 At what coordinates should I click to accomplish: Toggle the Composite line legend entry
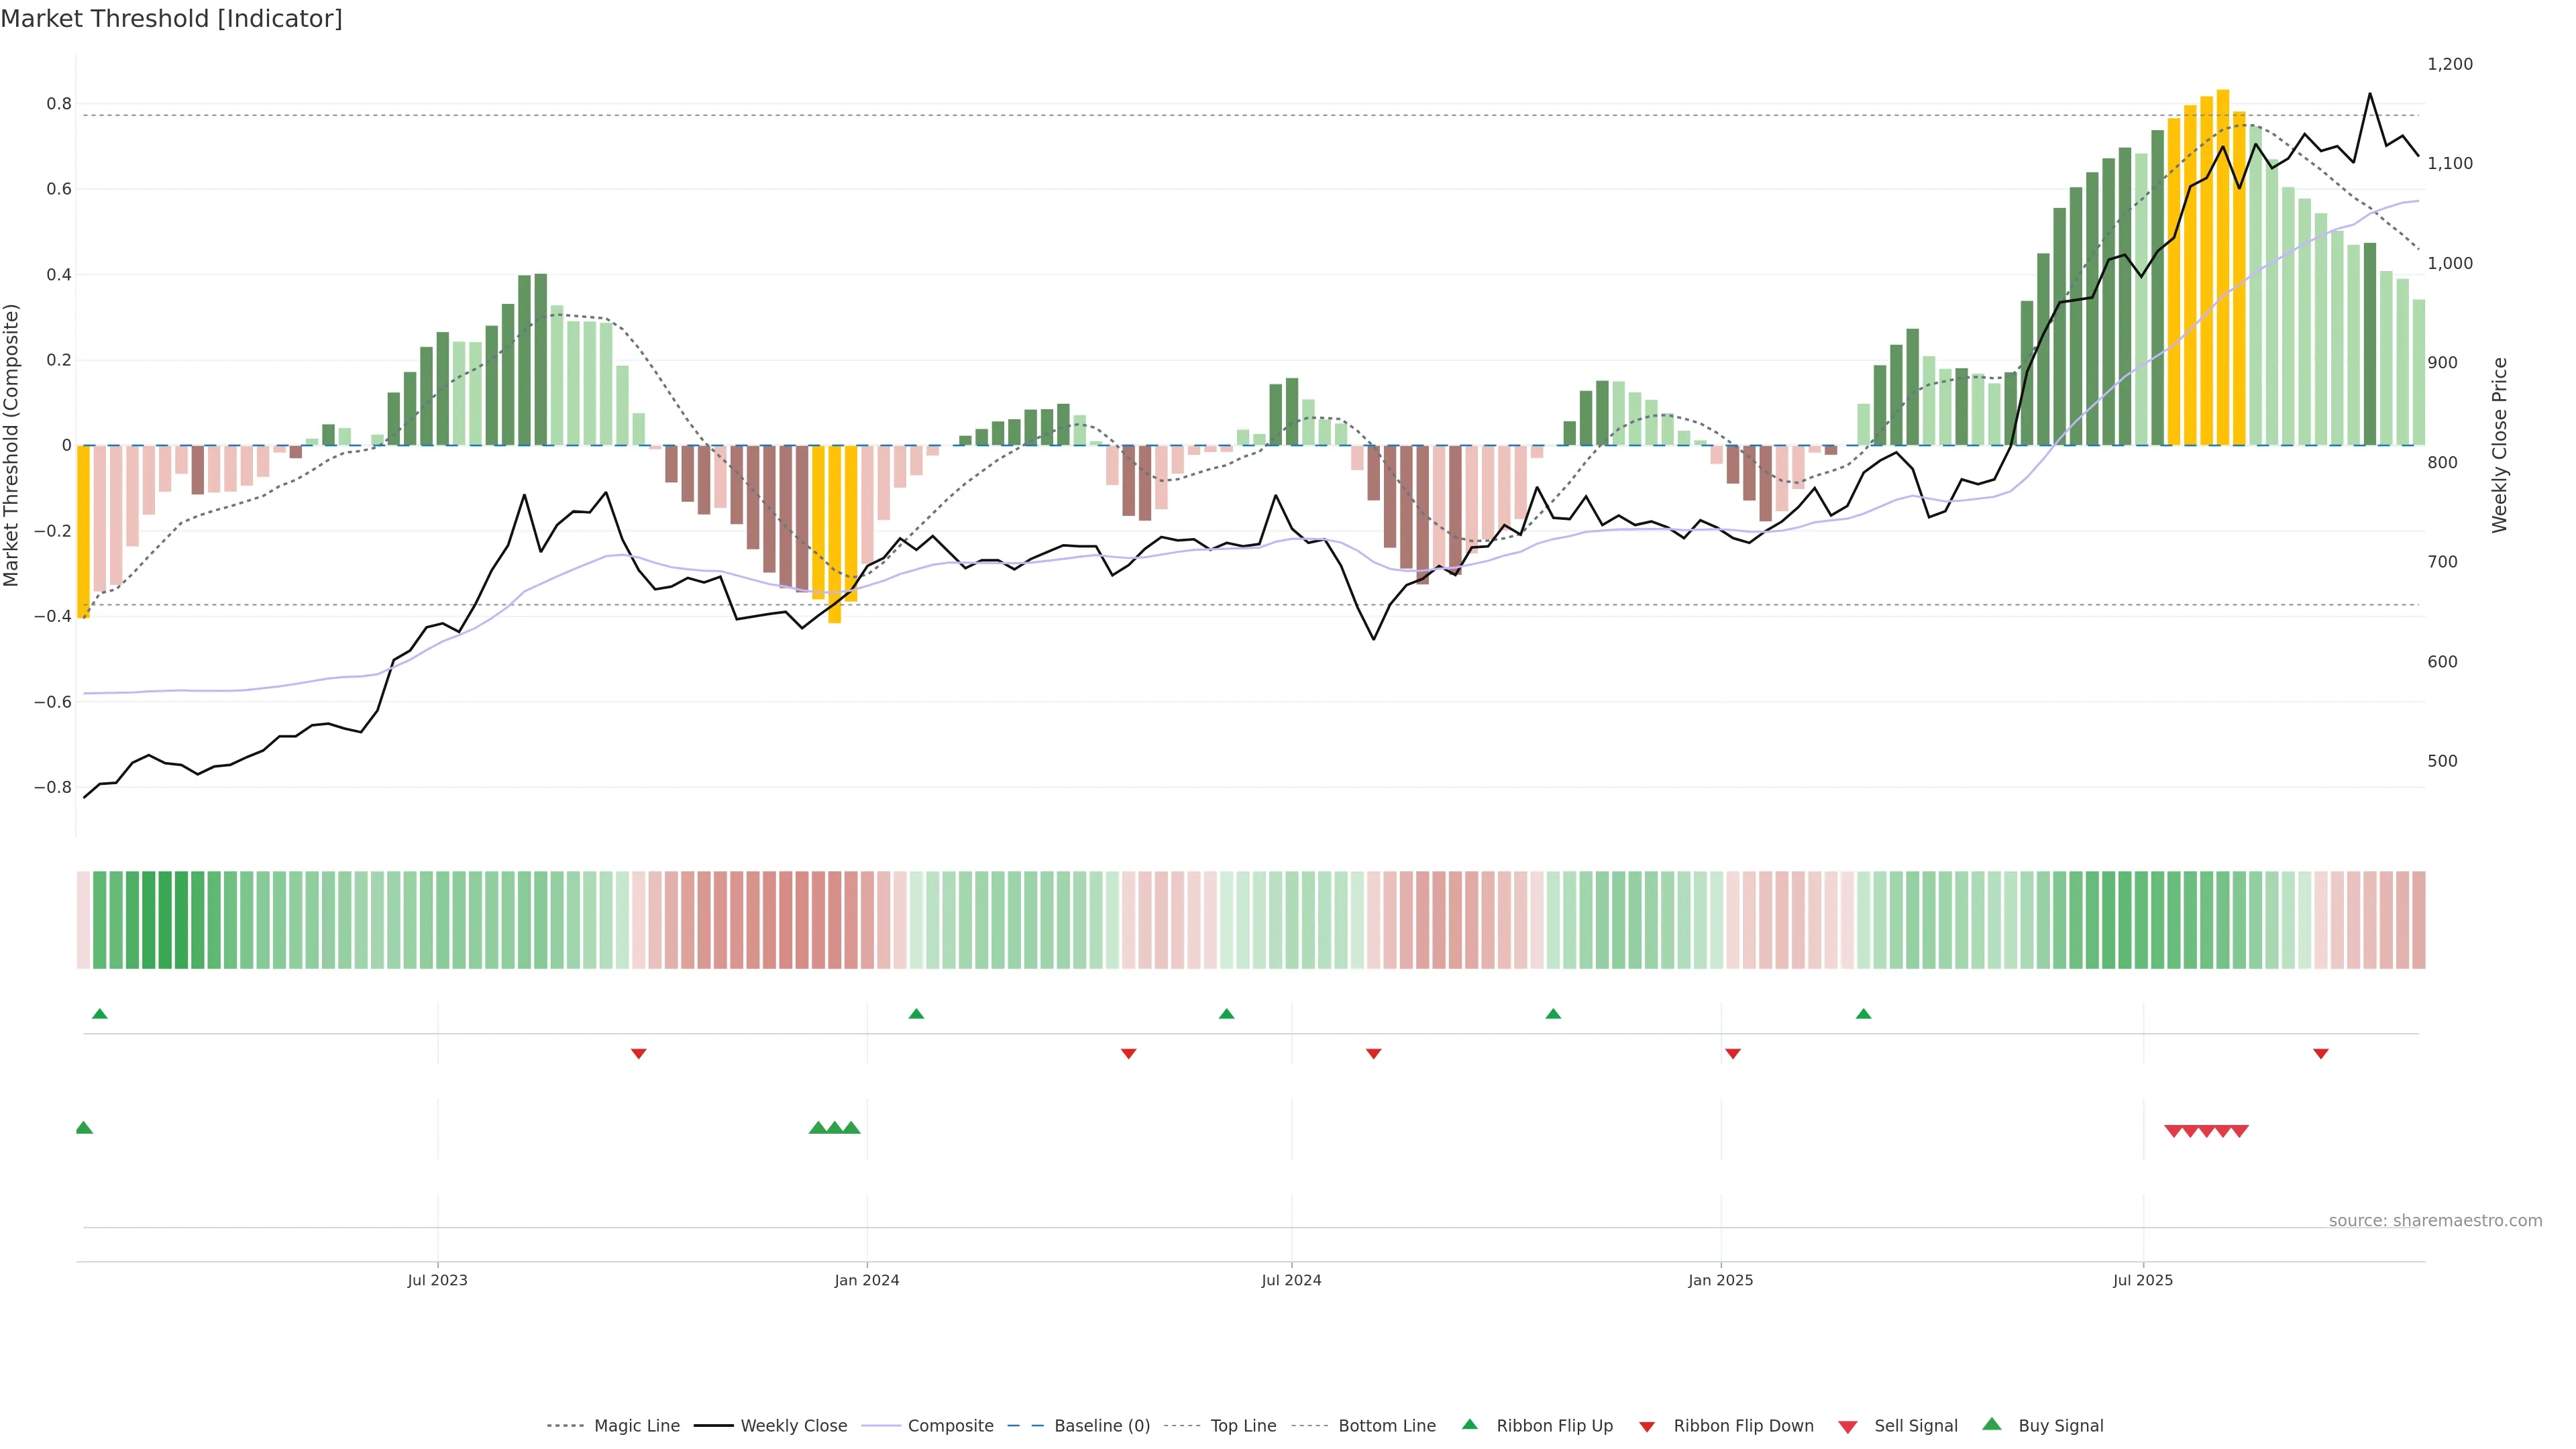click(950, 1426)
